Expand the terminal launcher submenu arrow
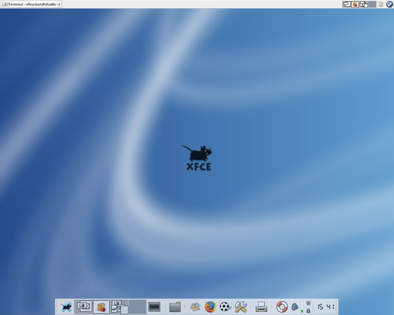Viewport: 394px width, 315px height. coord(164,307)
